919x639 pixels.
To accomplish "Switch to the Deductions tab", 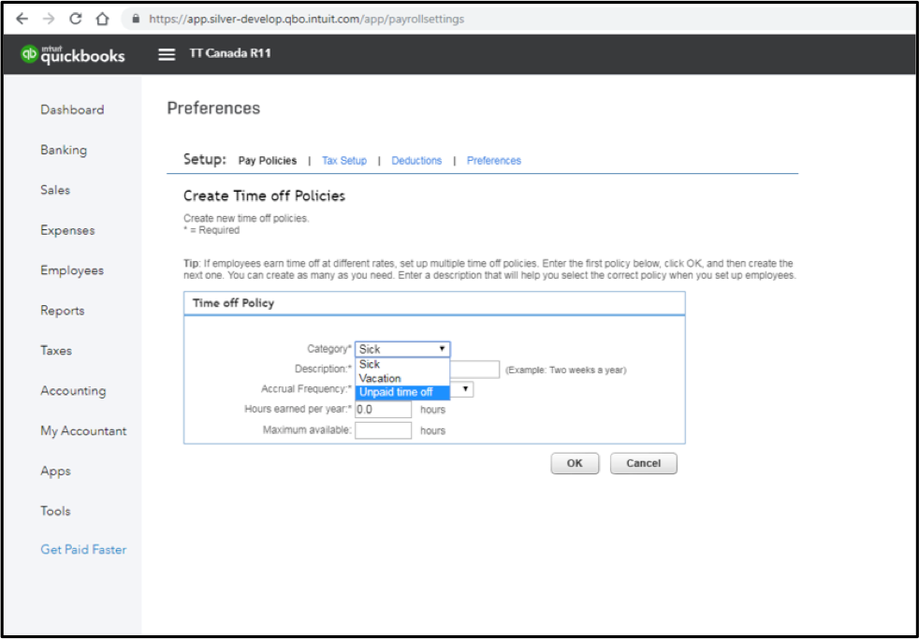I will click(416, 161).
